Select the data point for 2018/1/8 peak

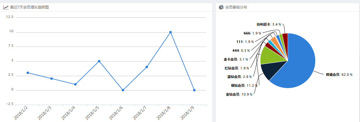pos(171,32)
